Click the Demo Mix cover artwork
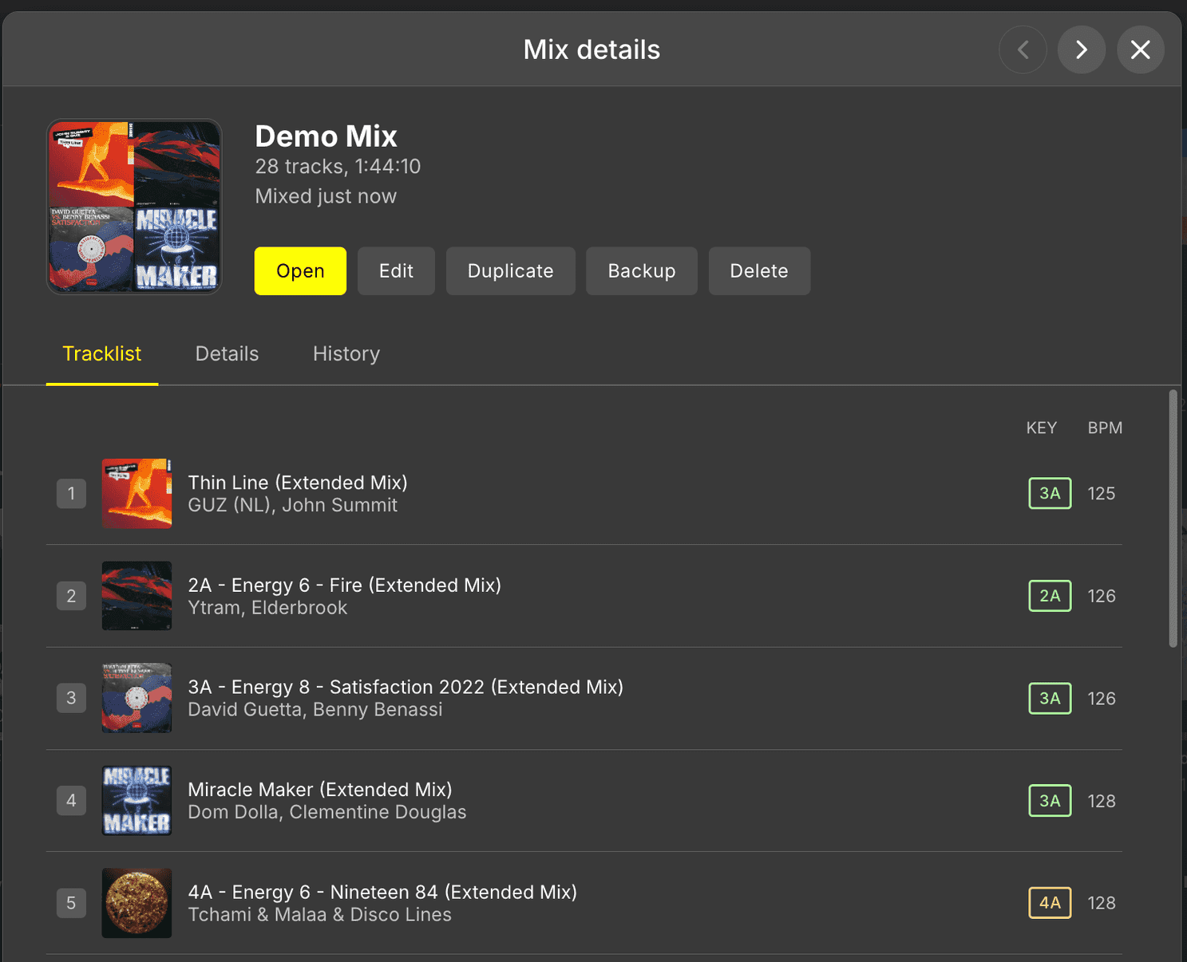1187x962 pixels. [x=134, y=207]
